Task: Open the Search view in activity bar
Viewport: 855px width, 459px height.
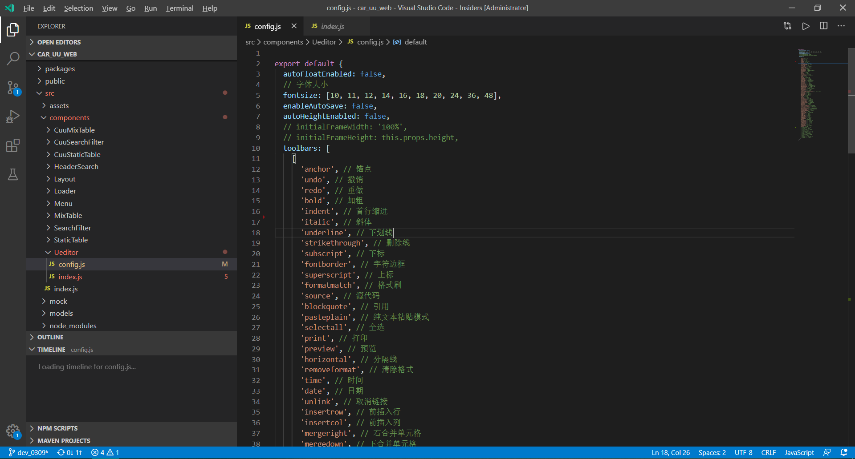Action: (x=13, y=58)
